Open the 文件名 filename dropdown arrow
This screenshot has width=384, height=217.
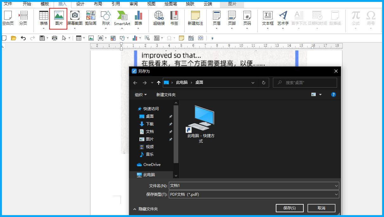tap(336, 186)
